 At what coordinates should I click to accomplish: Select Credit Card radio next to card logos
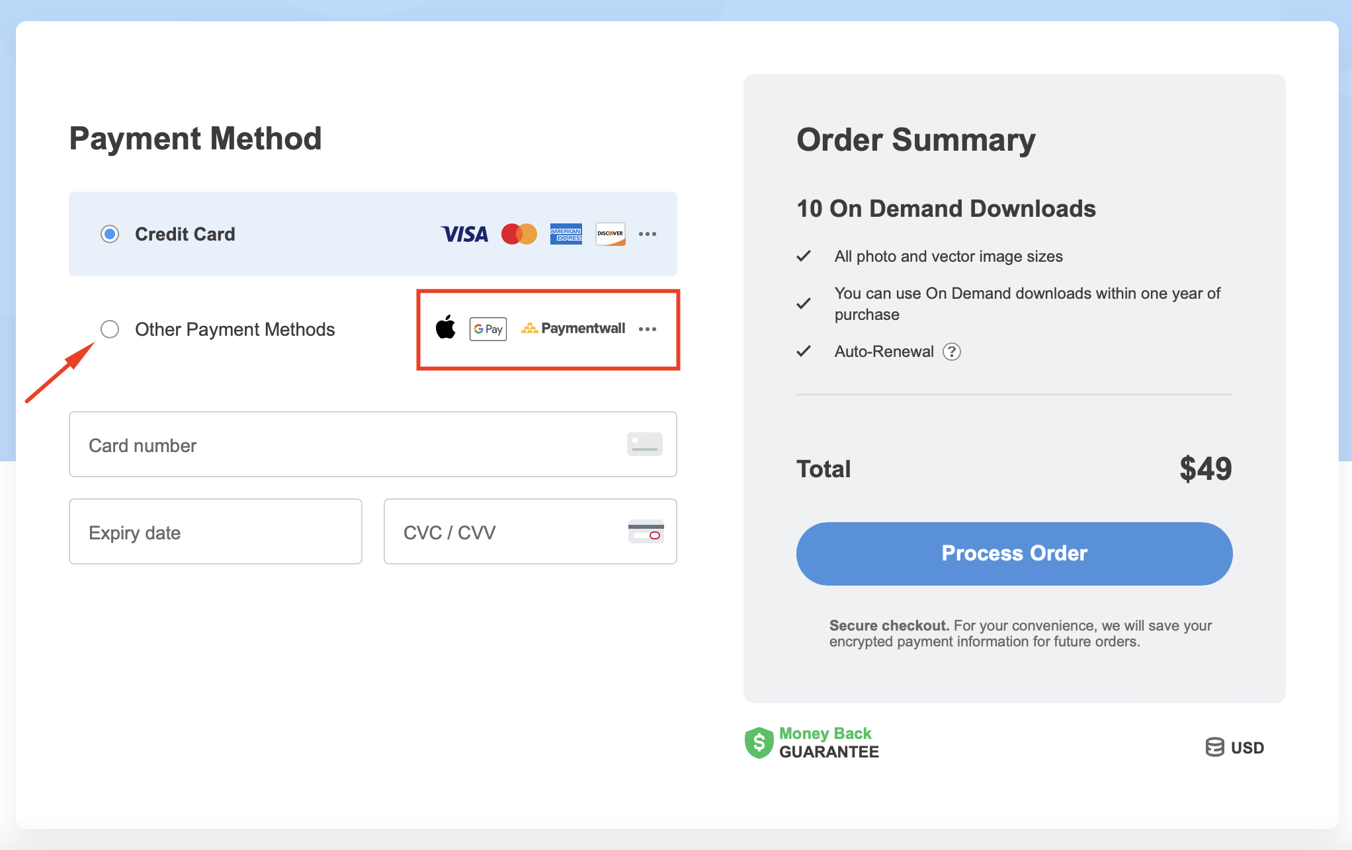coord(110,234)
